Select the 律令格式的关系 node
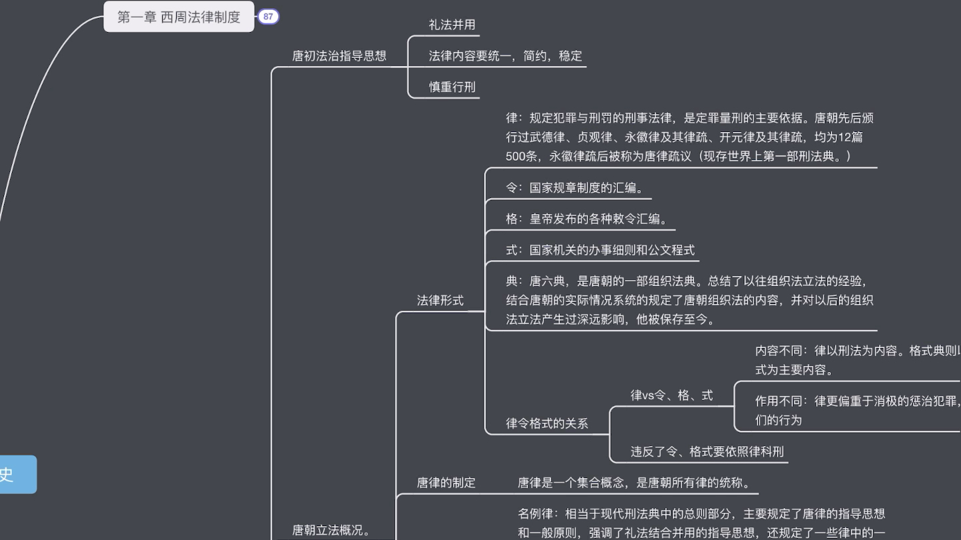961x540 pixels. [x=547, y=423]
